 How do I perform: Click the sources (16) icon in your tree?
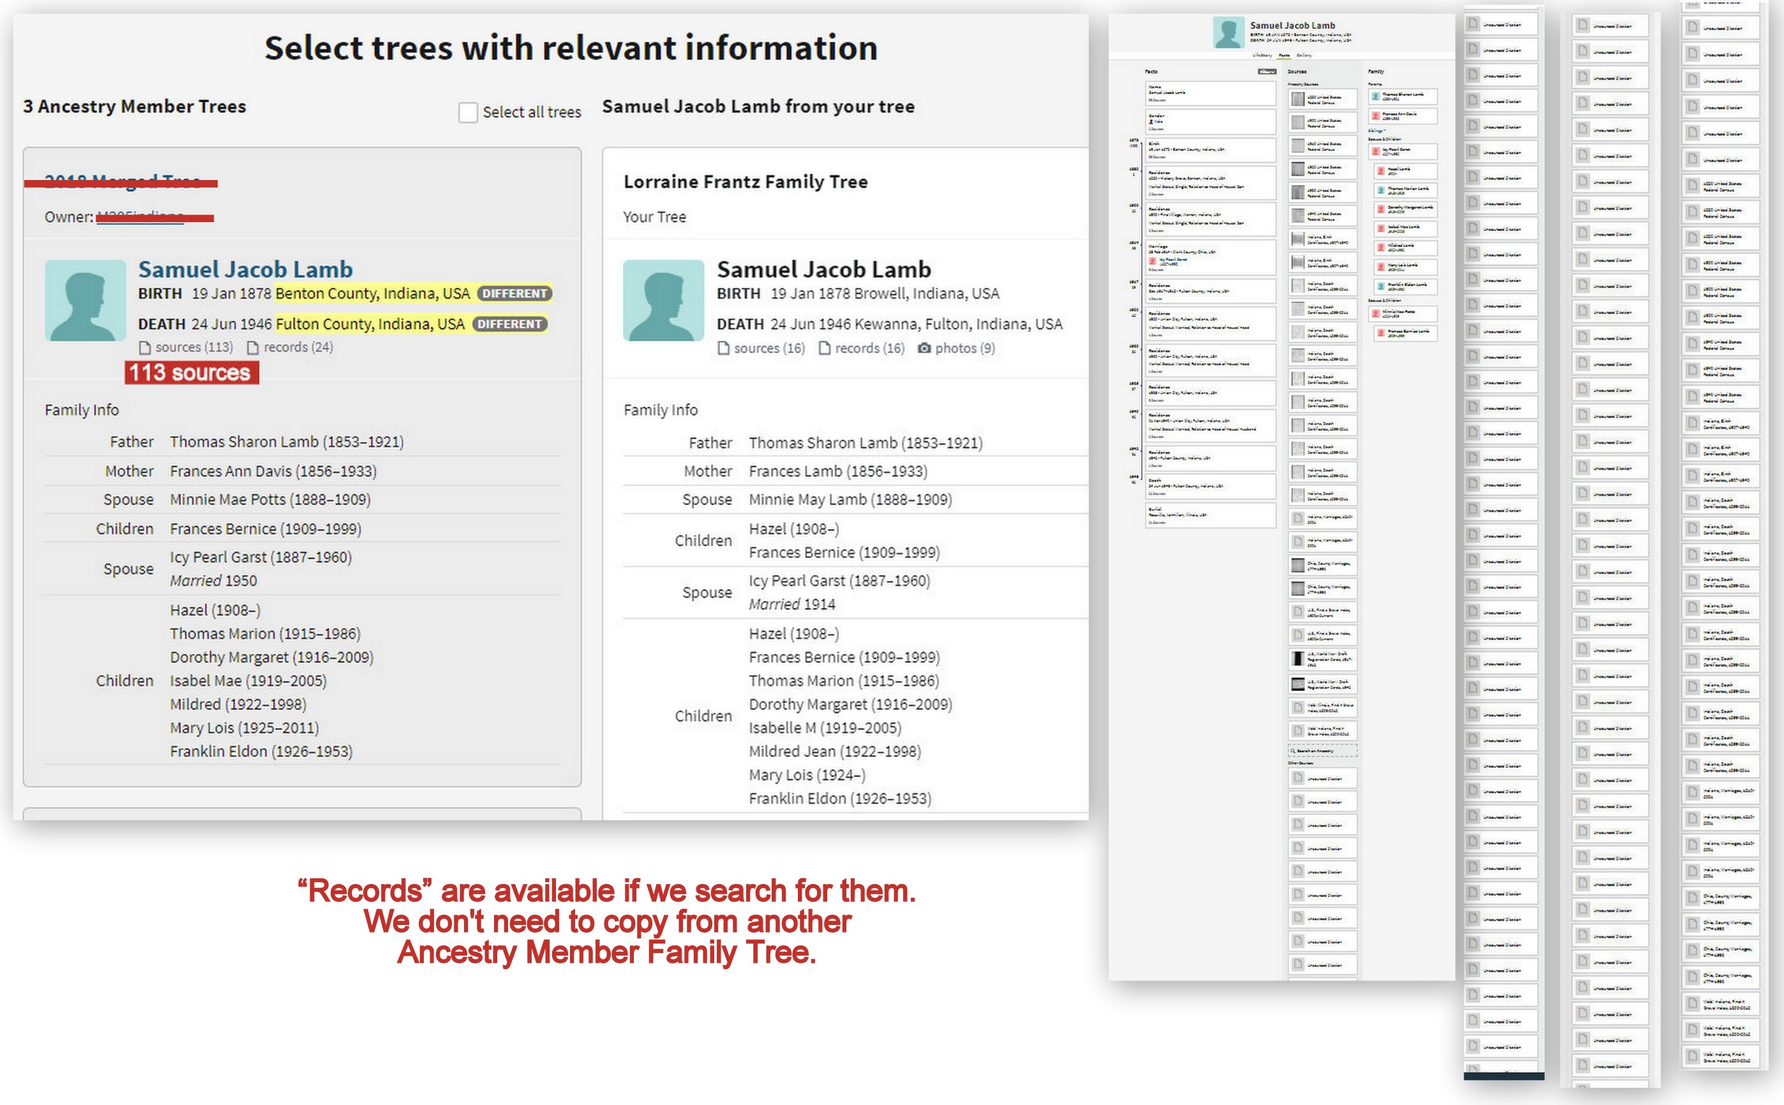coord(723,349)
